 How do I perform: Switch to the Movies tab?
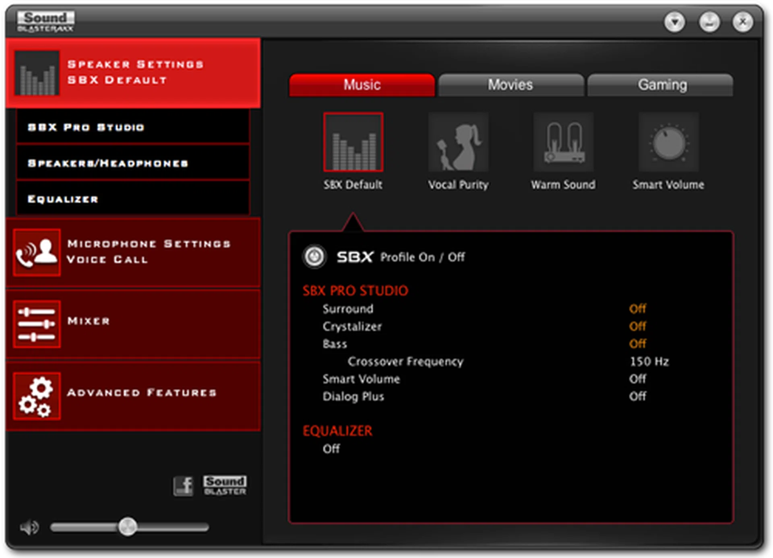[511, 85]
